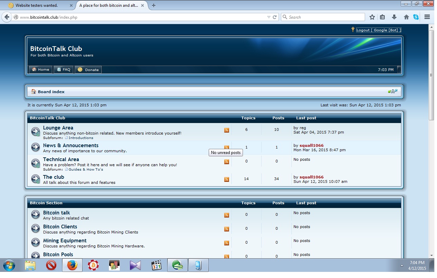The height and width of the screenshot is (278, 437).
Task: Open the Introductions subforum
Action: 81,138
